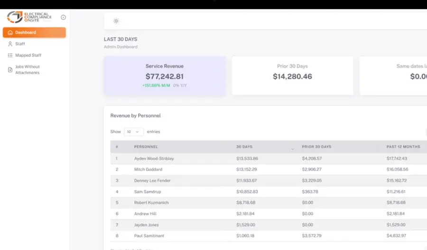This screenshot has height=250, width=427.
Task: Click $11,216.61 past 12 months value
Action: click(396, 192)
